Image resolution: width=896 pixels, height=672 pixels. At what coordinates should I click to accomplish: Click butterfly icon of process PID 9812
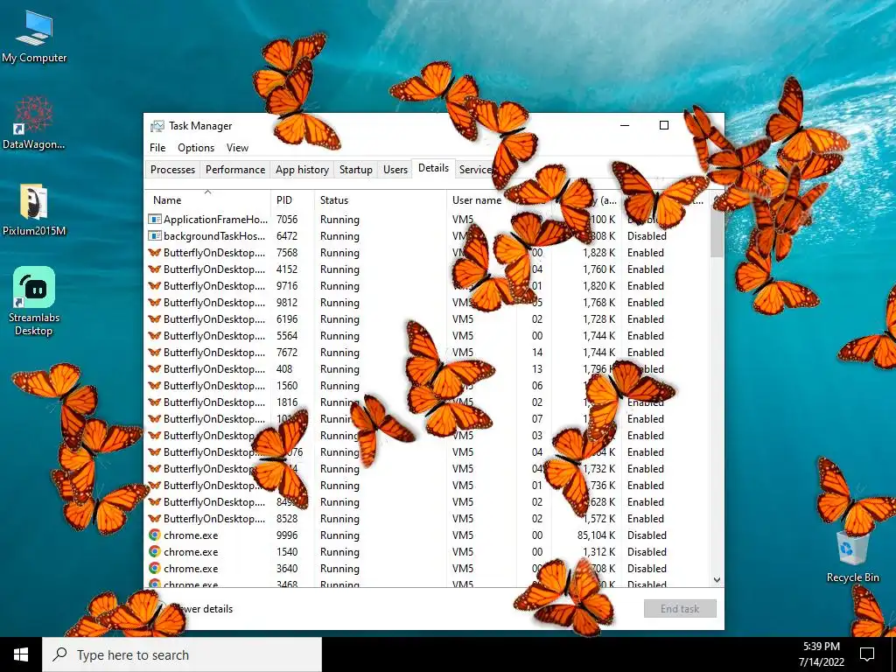[154, 302]
